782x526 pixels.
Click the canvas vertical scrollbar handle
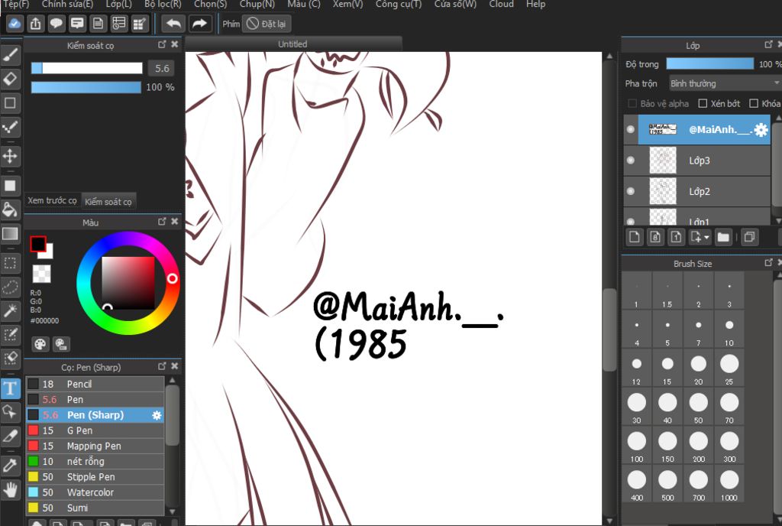(609, 330)
